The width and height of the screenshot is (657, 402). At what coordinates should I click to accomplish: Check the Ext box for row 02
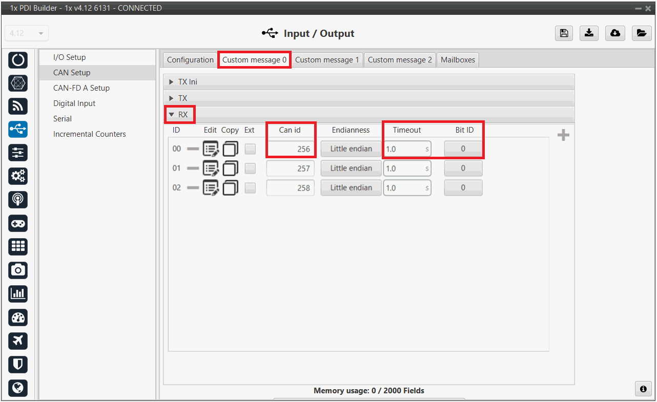click(x=250, y=188)
